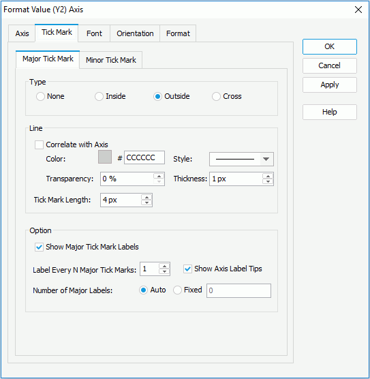
Task: Close the Format Value Axis dialog
Action: 358,10
